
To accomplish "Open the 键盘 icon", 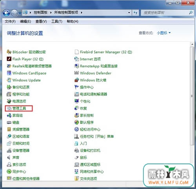I will [x=9, y=122].
